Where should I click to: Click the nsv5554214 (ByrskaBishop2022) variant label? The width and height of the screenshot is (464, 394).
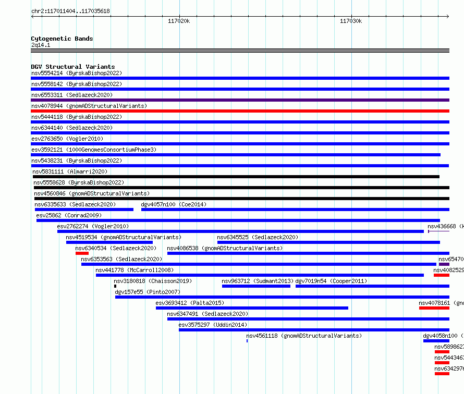click(x=77, y=73)
